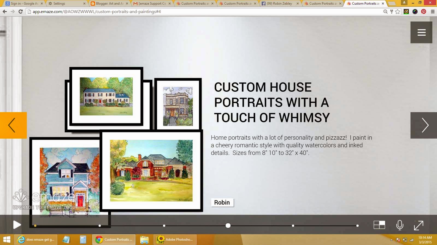Open the Norton security extension
The image size is (437, 245).
(407, 12)
